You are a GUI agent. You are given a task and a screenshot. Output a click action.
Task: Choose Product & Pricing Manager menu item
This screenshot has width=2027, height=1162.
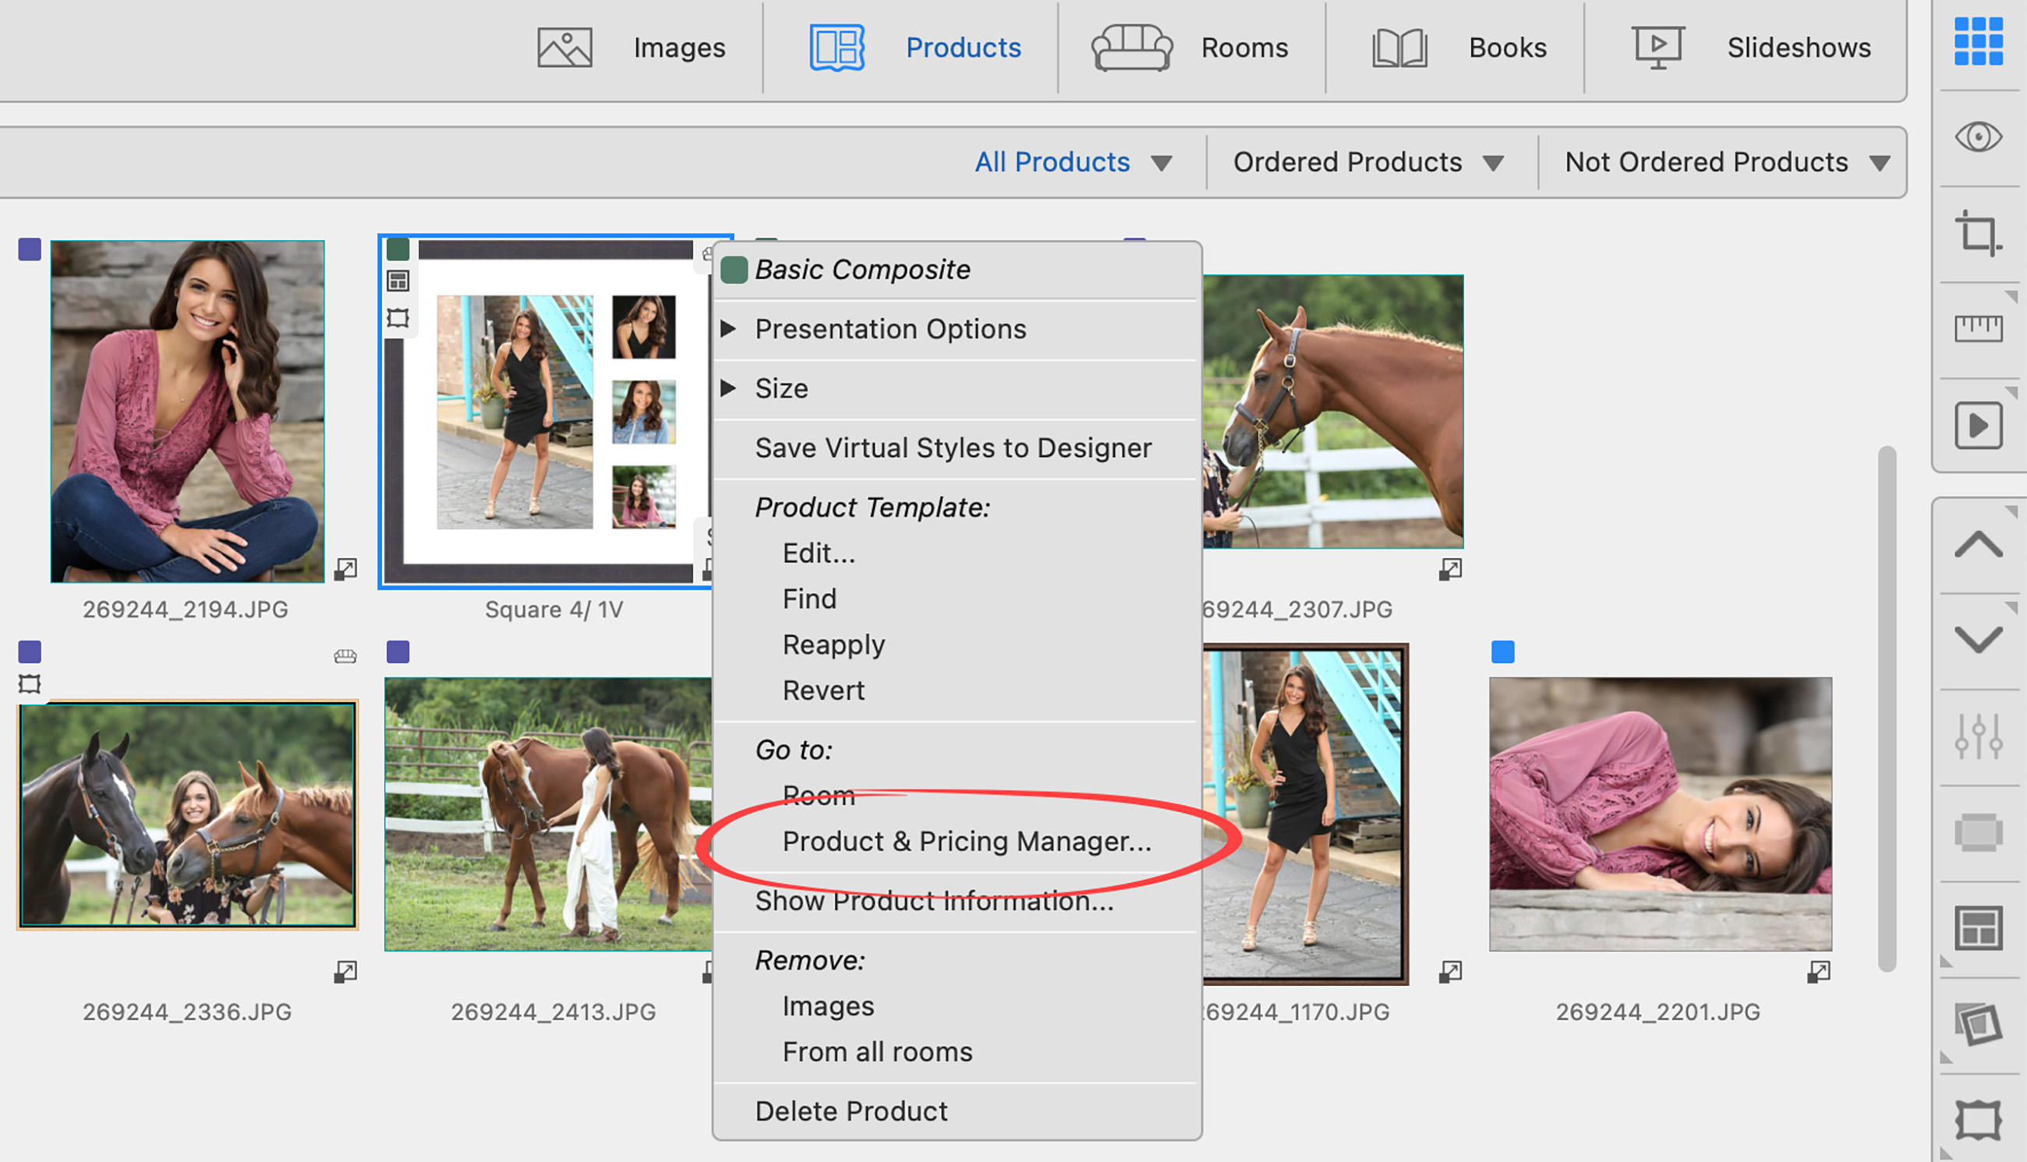(x=966, y=841)
